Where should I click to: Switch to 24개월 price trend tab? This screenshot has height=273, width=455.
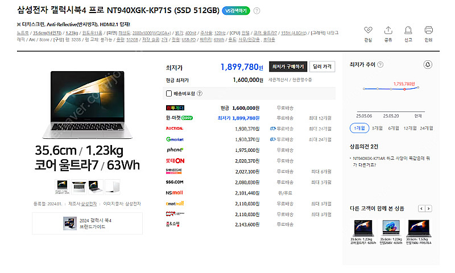point(427,129)
